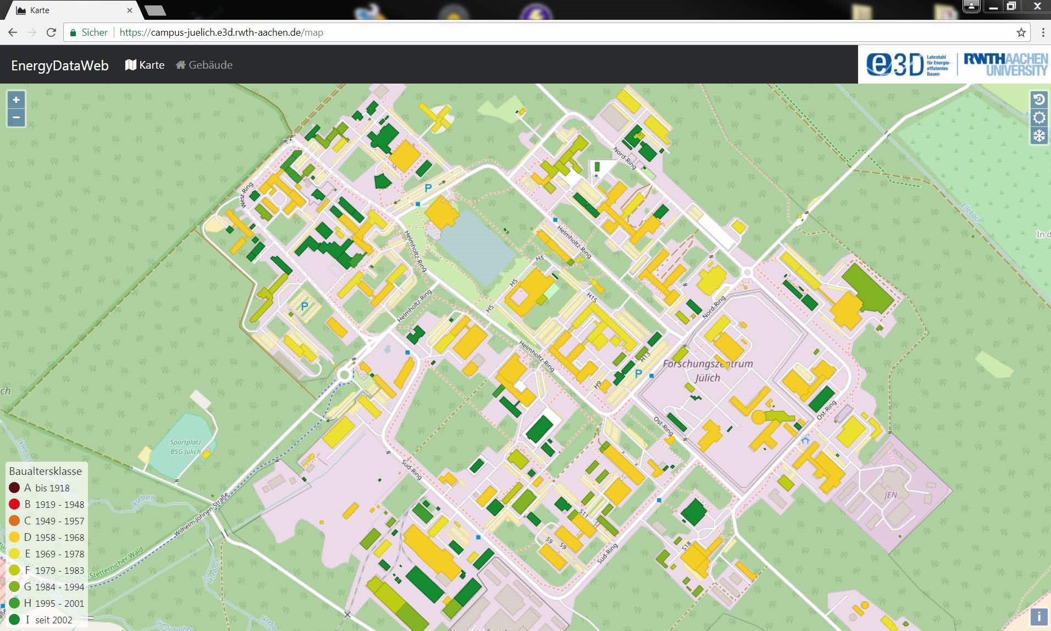Click the RWTH Aachen University logo
The height and width of the screenshot is (631, 1051).
click(1005, 64)
